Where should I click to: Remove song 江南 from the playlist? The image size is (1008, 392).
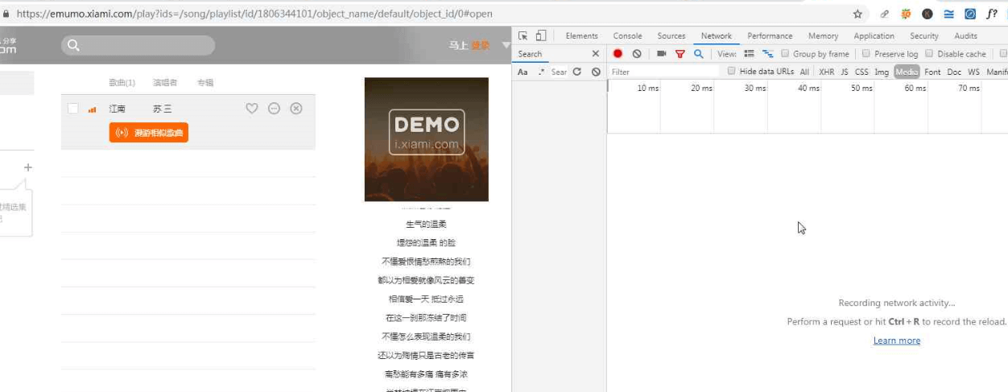tap(296, 109)
